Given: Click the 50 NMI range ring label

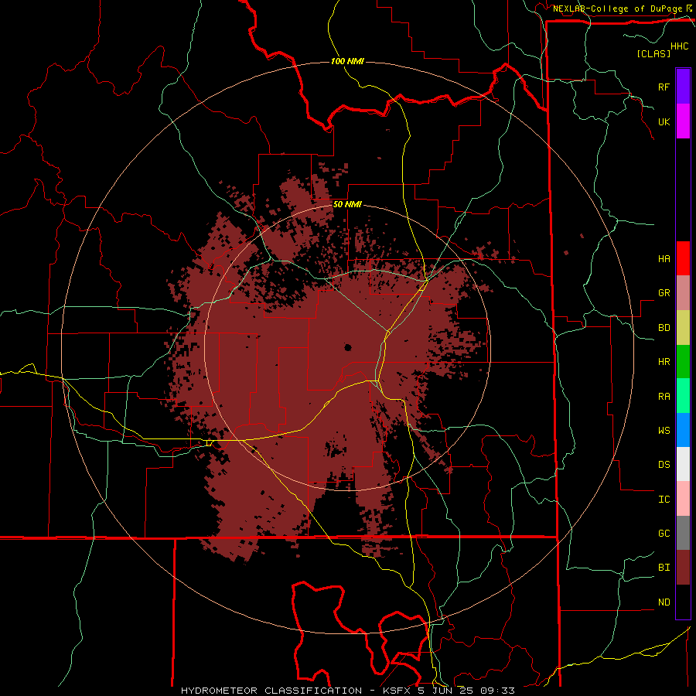Looking at the screenshot, I should coord(347,204).
